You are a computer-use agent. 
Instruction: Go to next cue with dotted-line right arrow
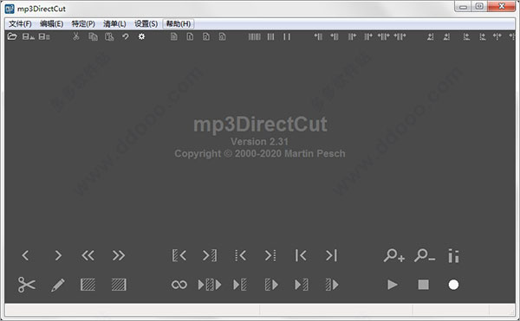tap(270, 255)
